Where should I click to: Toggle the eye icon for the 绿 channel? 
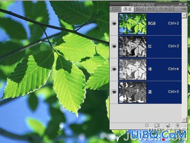click(x=114, y=69)
